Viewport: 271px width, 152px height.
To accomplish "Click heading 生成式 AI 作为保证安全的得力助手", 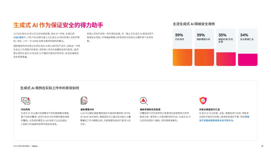I will coord(58,25).
